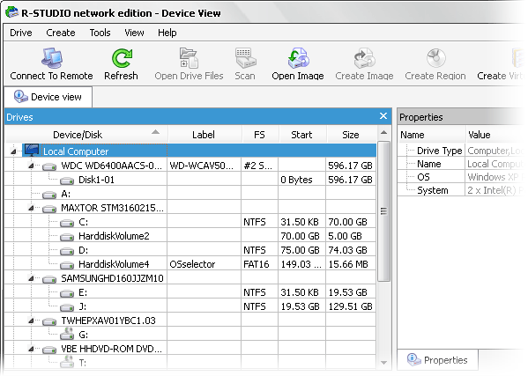The width and height of the screenshot is (528, 376).
Task: Close the Drives panel
Action: (x=383, y=116)
